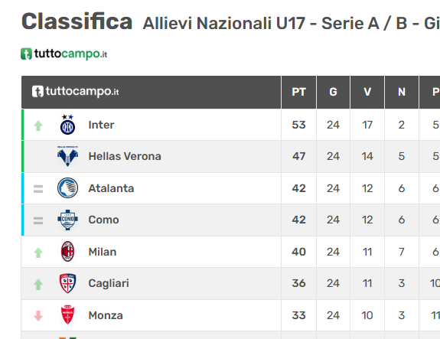Viewport: 440px width, 339px height.
Task: Click Inter's 53 points cell
Action: point(298,125)
